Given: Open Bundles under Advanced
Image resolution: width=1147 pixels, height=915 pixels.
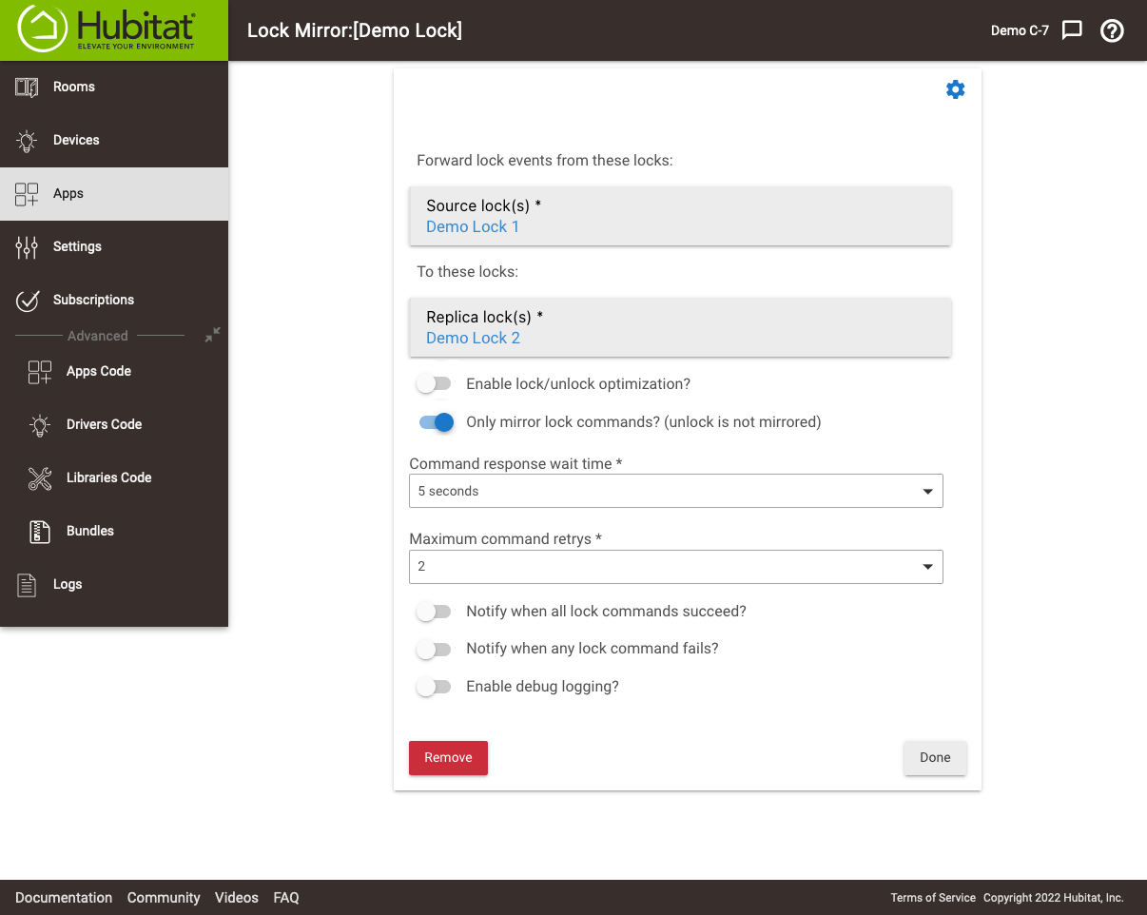Looking at the screenshot, I should coord(114,532).
